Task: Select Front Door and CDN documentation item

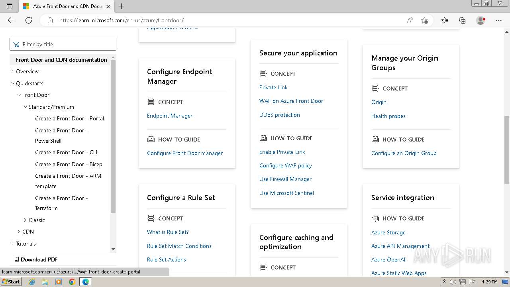Action: tap(61, 60)
